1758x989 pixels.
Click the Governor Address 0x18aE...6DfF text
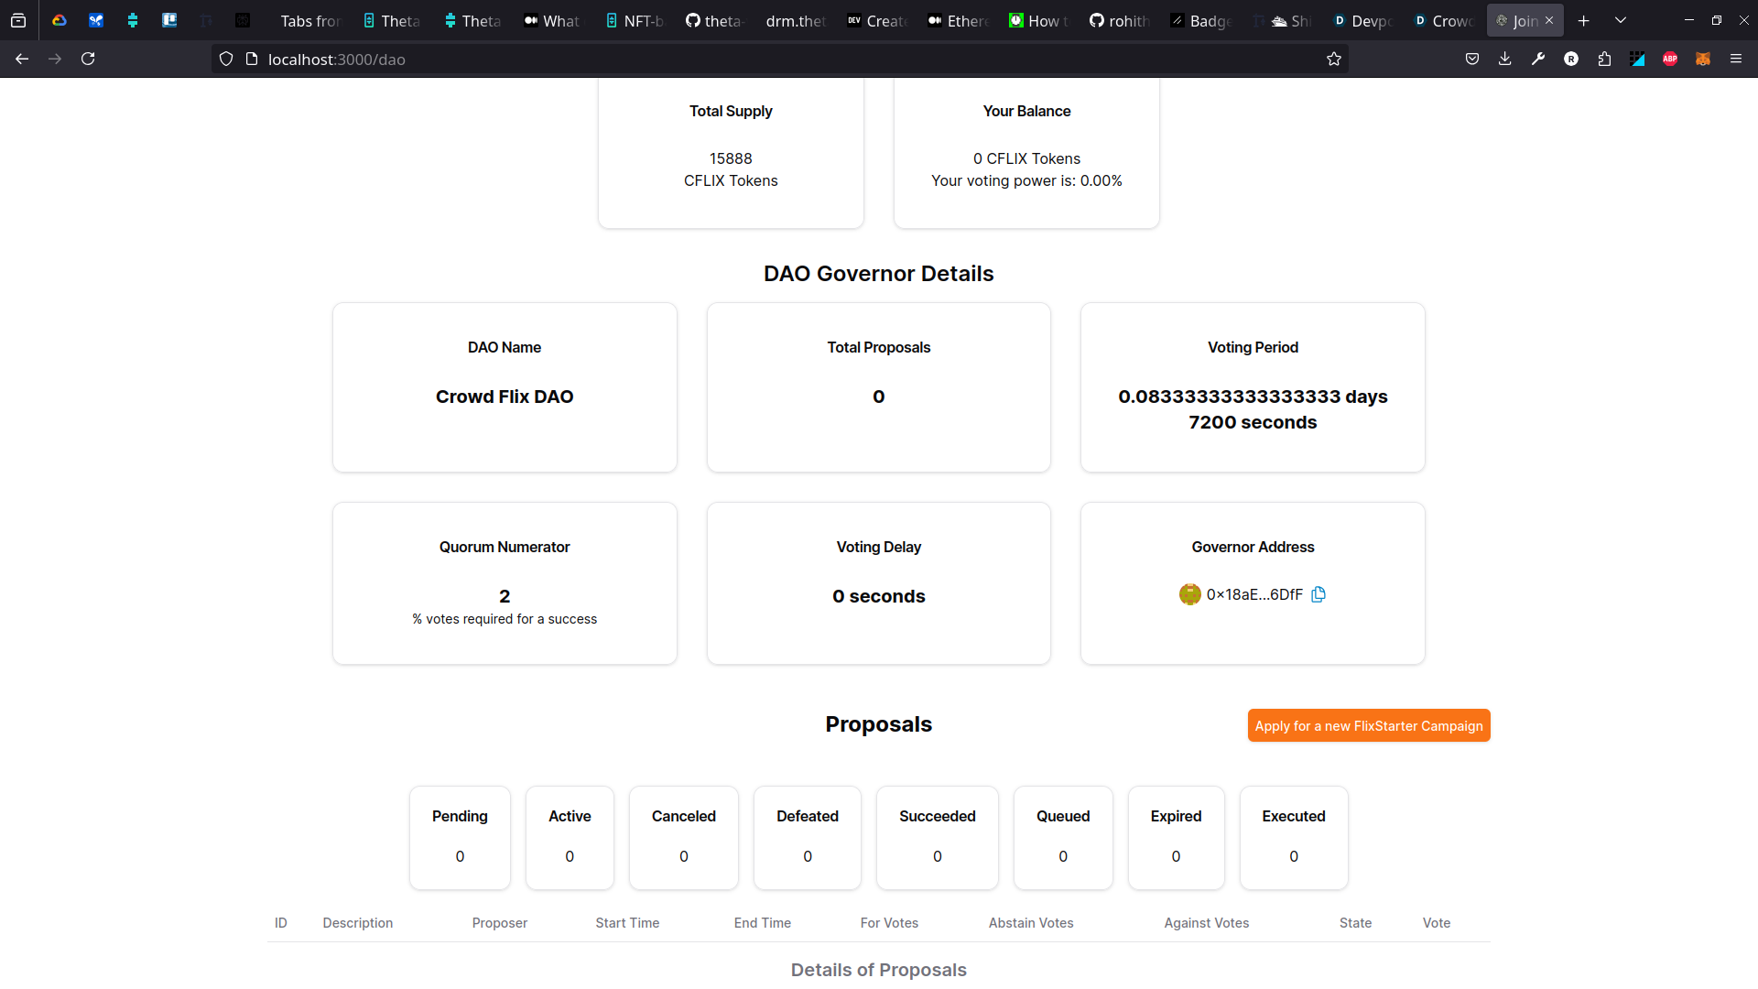coord(1253,594)
